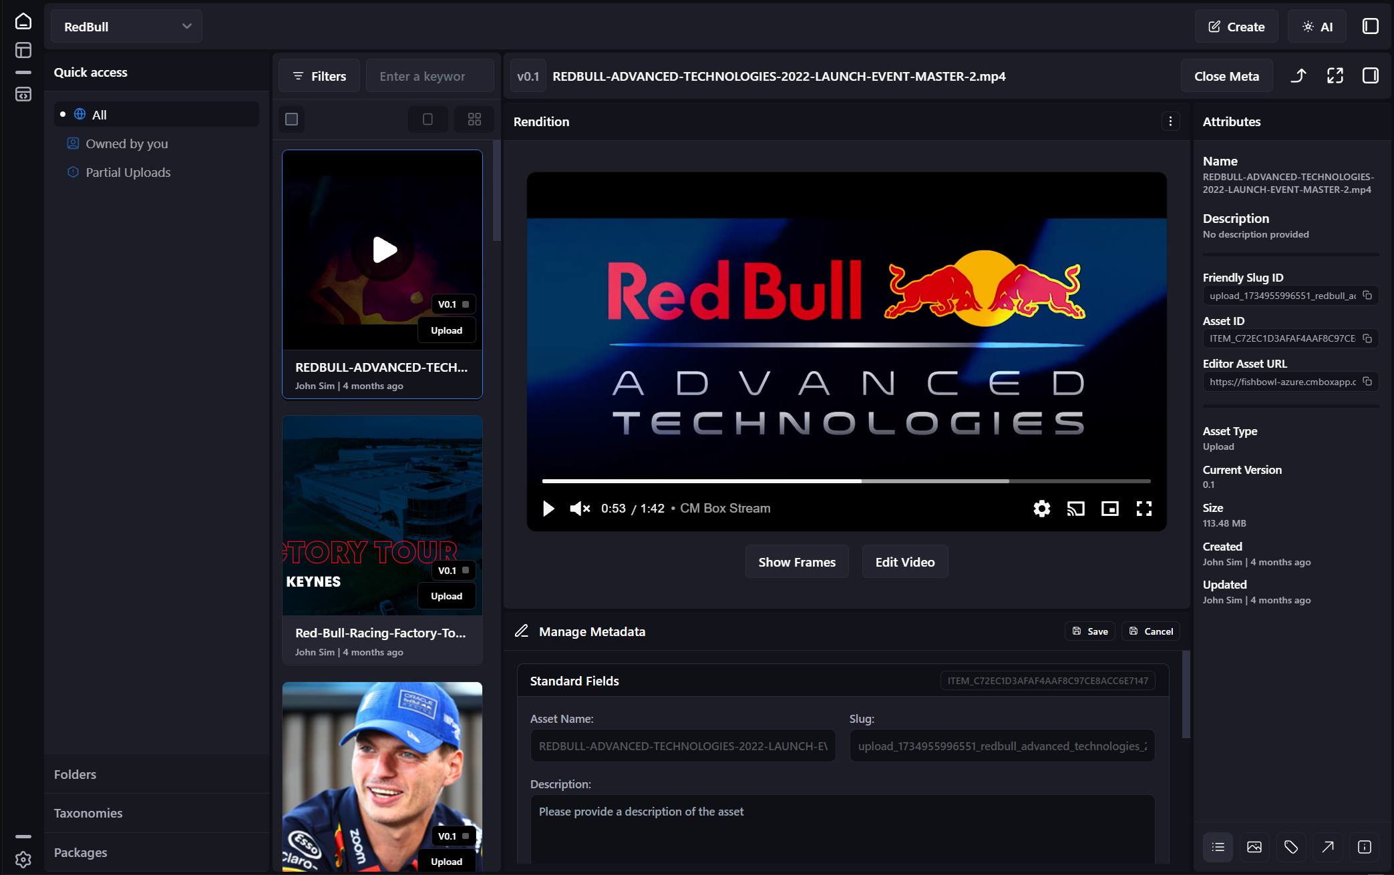Open REDBULL-ADVANCED-TECH asset thumbnail

coord(382,250)
